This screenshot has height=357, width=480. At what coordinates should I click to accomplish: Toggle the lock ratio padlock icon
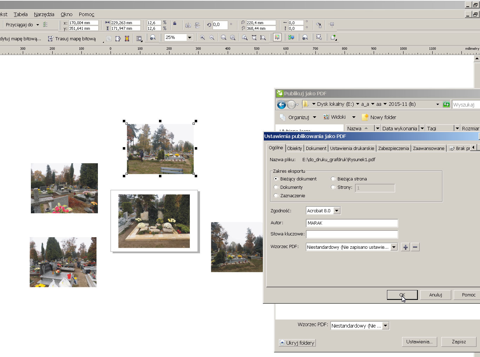(175, 23)
